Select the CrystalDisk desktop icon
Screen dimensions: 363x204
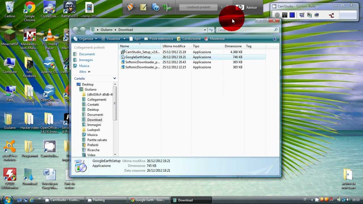point(49,10)
